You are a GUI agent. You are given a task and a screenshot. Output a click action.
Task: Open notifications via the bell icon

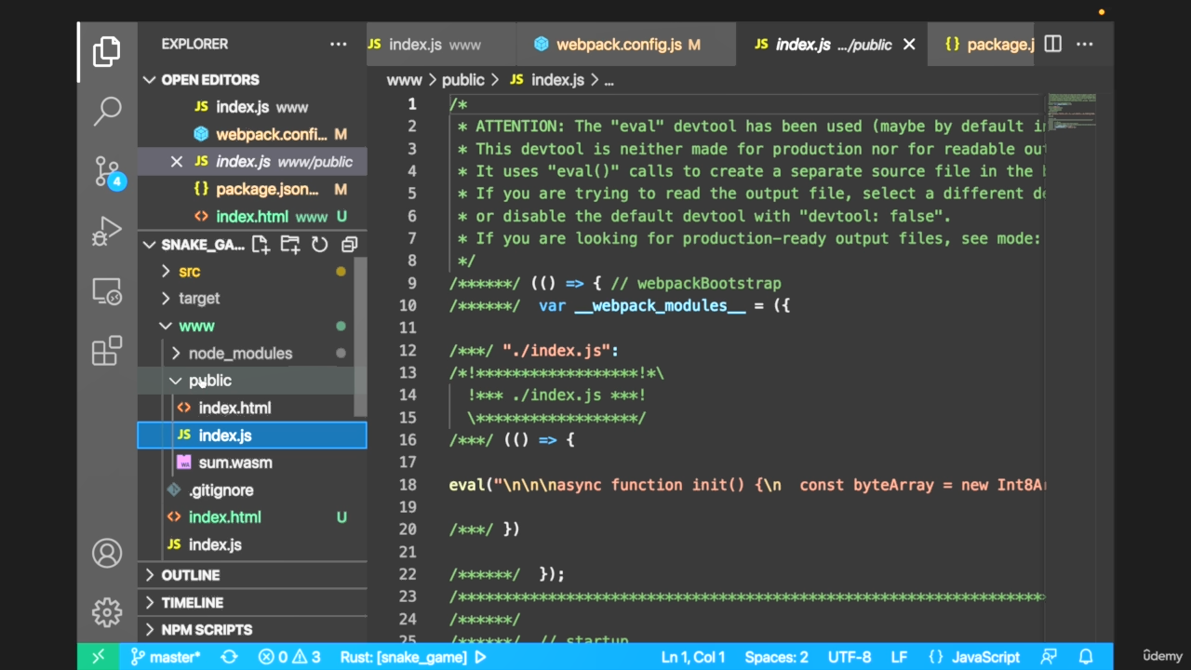(1087, 657)
